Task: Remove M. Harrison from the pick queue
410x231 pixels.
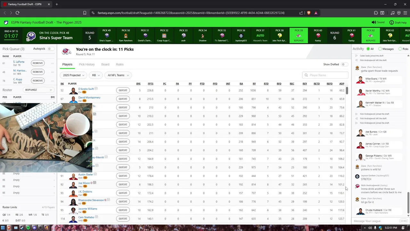Action: point(37,72)
